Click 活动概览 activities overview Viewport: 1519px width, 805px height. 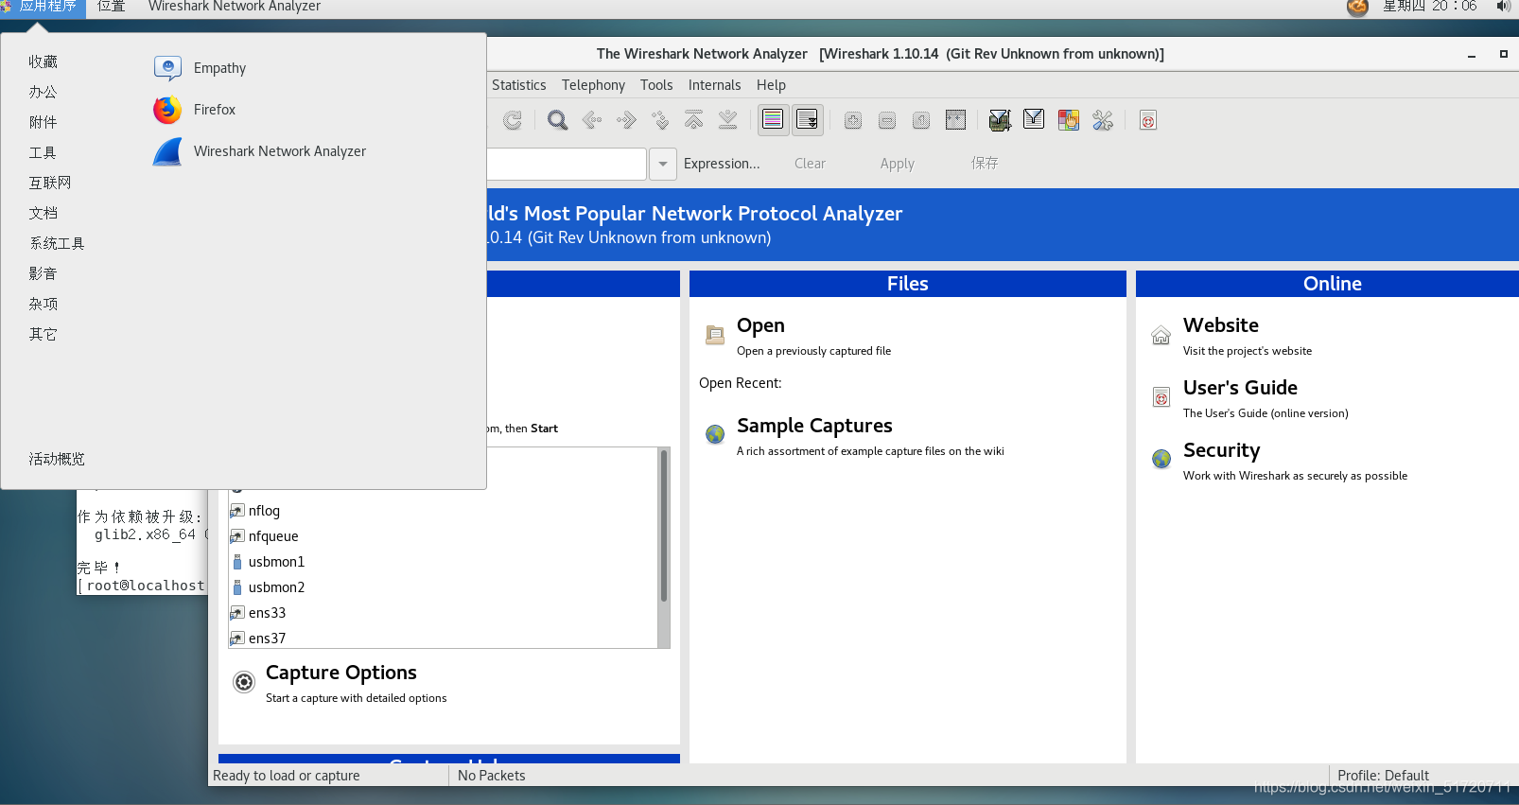tap(57, 459)
